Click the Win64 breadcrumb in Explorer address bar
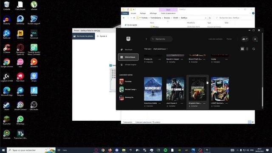The width and height of the screenshot is (272, 153). 176,18
